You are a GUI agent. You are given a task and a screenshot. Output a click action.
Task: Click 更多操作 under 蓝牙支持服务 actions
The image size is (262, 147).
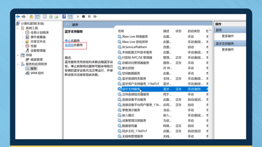click(x=228, y=49)
